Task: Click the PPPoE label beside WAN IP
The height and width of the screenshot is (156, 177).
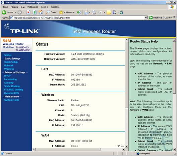Action: [120, 146]
